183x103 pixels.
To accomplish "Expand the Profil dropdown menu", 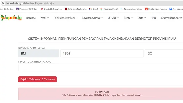I will (45, 18).
